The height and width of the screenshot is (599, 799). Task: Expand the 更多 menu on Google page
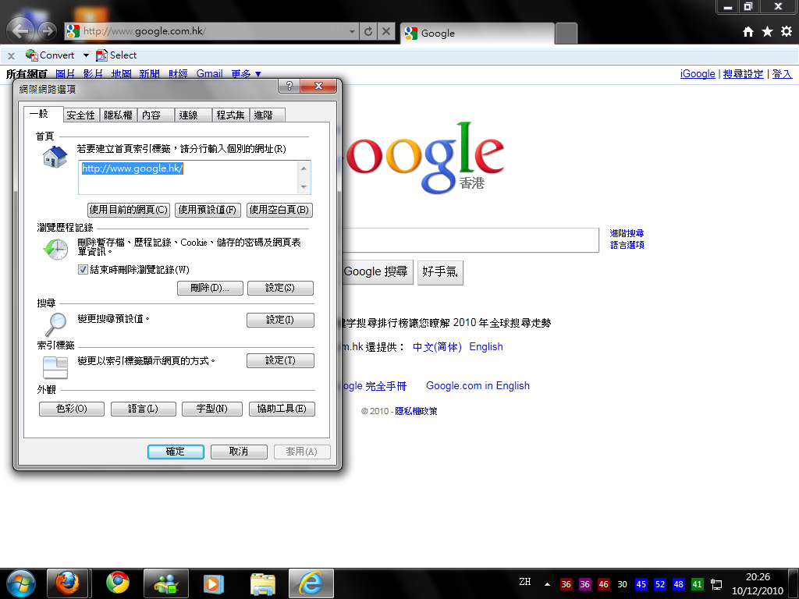[x=246, y=74]
